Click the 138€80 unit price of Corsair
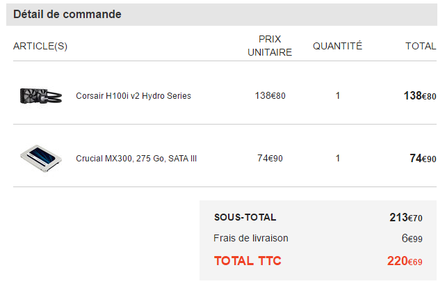The width and height of the screenshot is (438, 286). 270,95
